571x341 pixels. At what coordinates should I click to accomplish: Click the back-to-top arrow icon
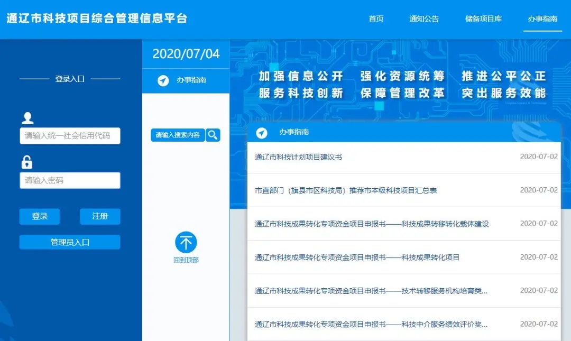[186, 242]
